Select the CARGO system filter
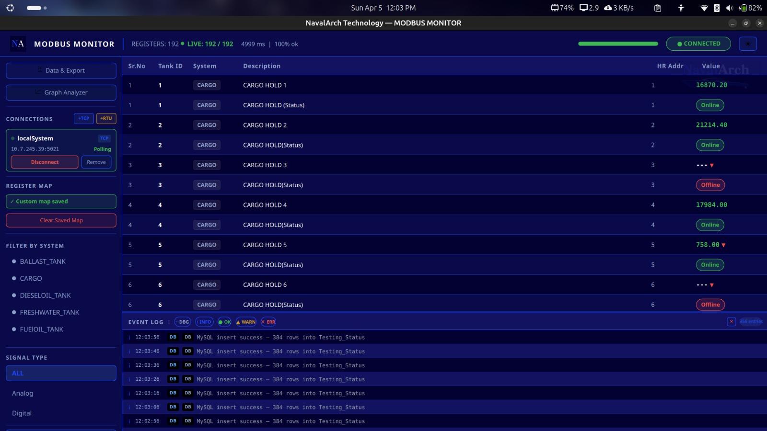This screenshot has width=767, height=431. pyautogui.click(x=31, y=278)
